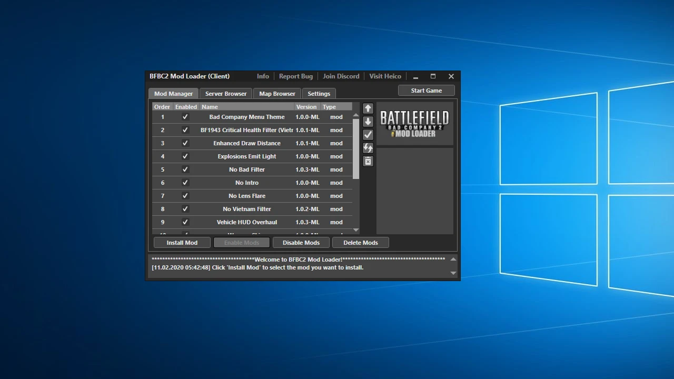Click order number "4" in the mod list

(163, 156)
